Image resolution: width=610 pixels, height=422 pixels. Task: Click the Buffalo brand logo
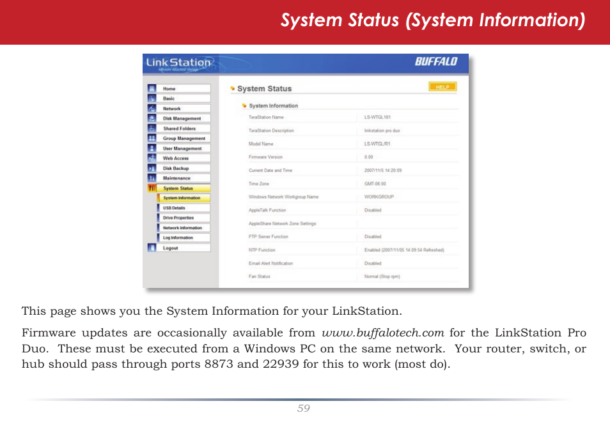(436, 61)
